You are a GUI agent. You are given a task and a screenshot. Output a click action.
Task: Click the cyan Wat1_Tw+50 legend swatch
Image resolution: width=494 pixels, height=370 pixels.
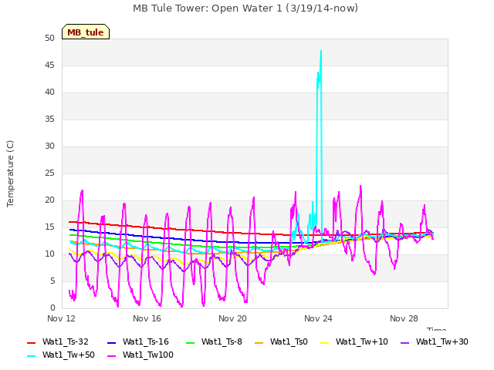(32, 356)
